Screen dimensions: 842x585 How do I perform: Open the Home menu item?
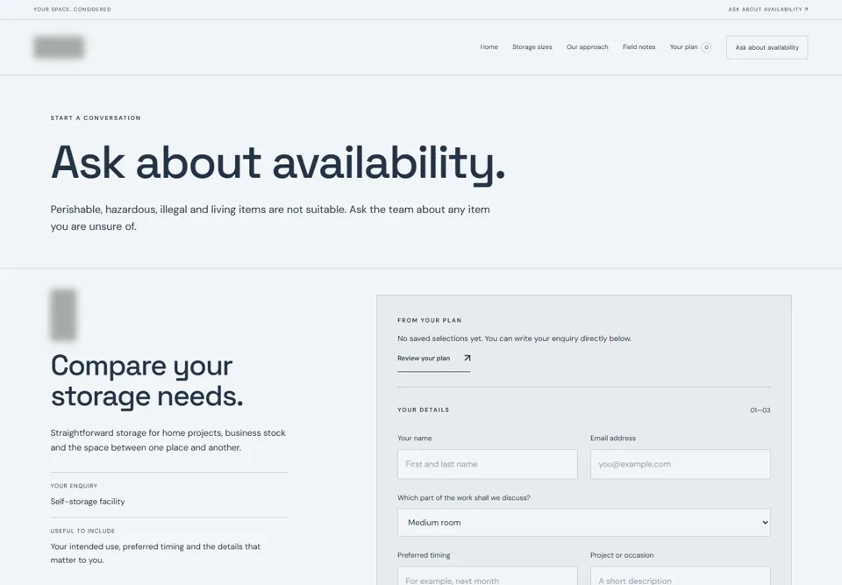pyautogui.click(x=489, y=47)
